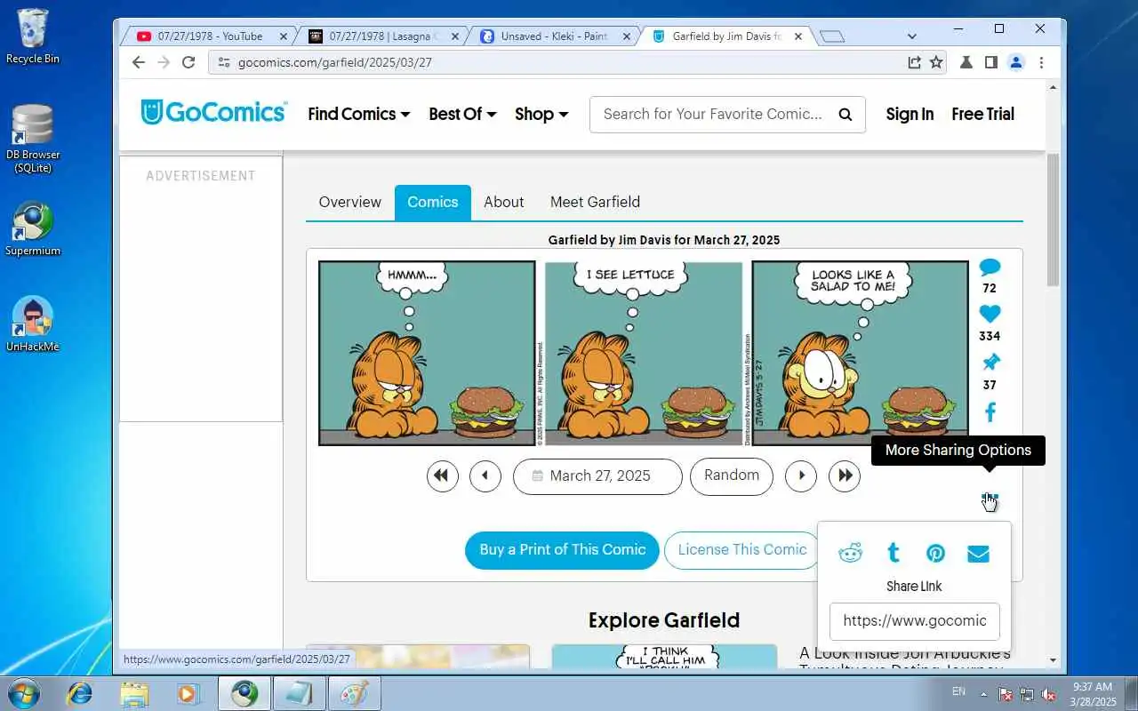Image resolution: width=1138 pixels, height=711 pixels.
Task: Close the Kleki - Paint tab
Action: click(x=626, y=36)
